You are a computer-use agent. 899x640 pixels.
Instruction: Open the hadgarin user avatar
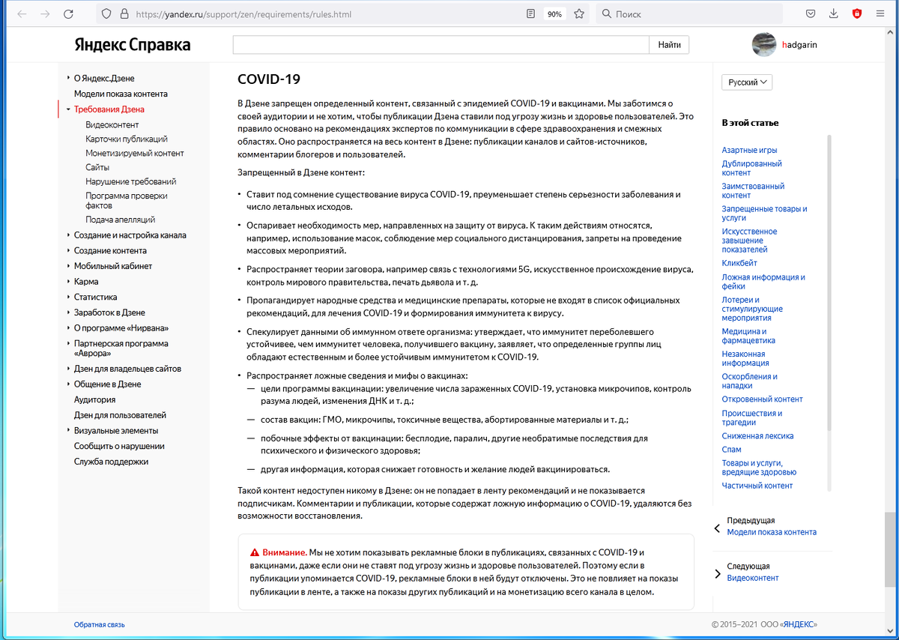(764, 44)
